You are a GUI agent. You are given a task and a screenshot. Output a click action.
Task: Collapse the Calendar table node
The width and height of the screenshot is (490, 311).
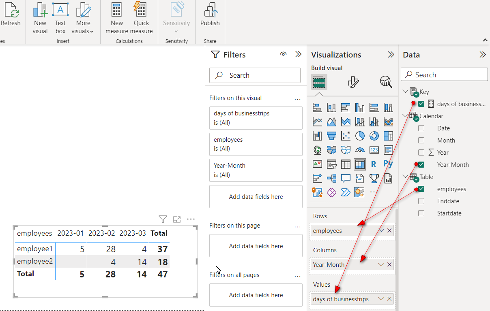point(405,116)
